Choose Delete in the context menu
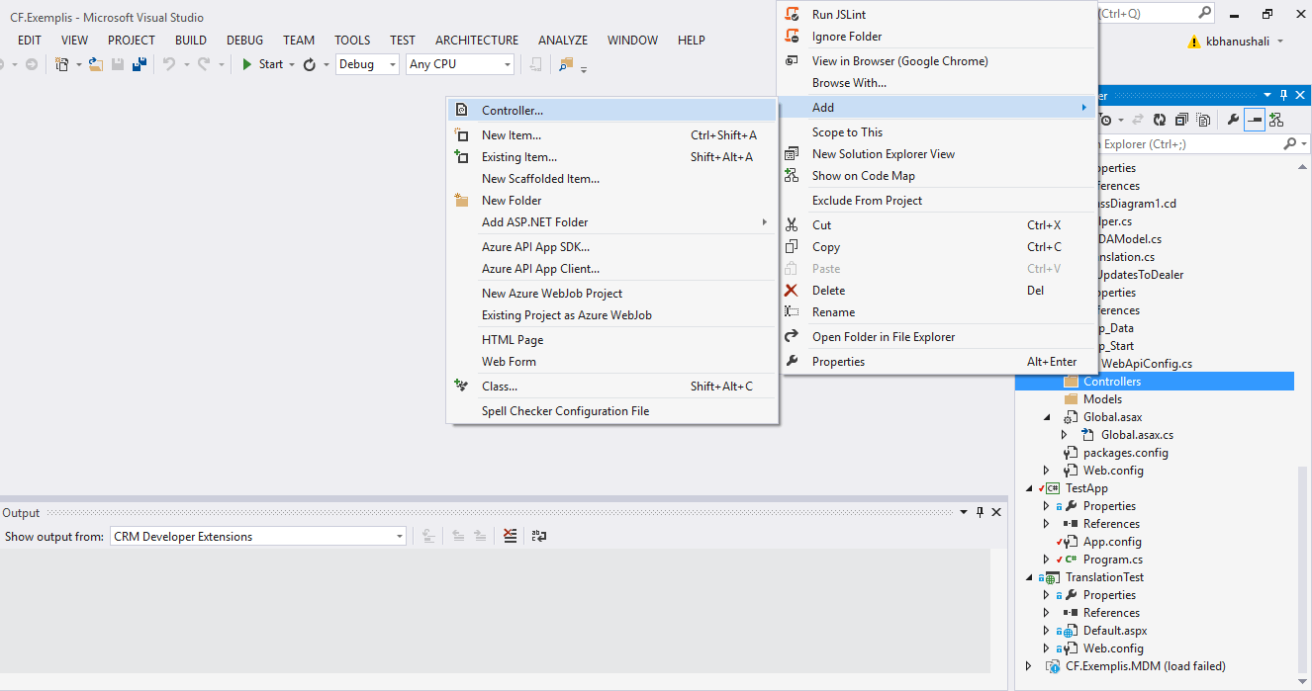1312x691 pixels. [938, 291]
